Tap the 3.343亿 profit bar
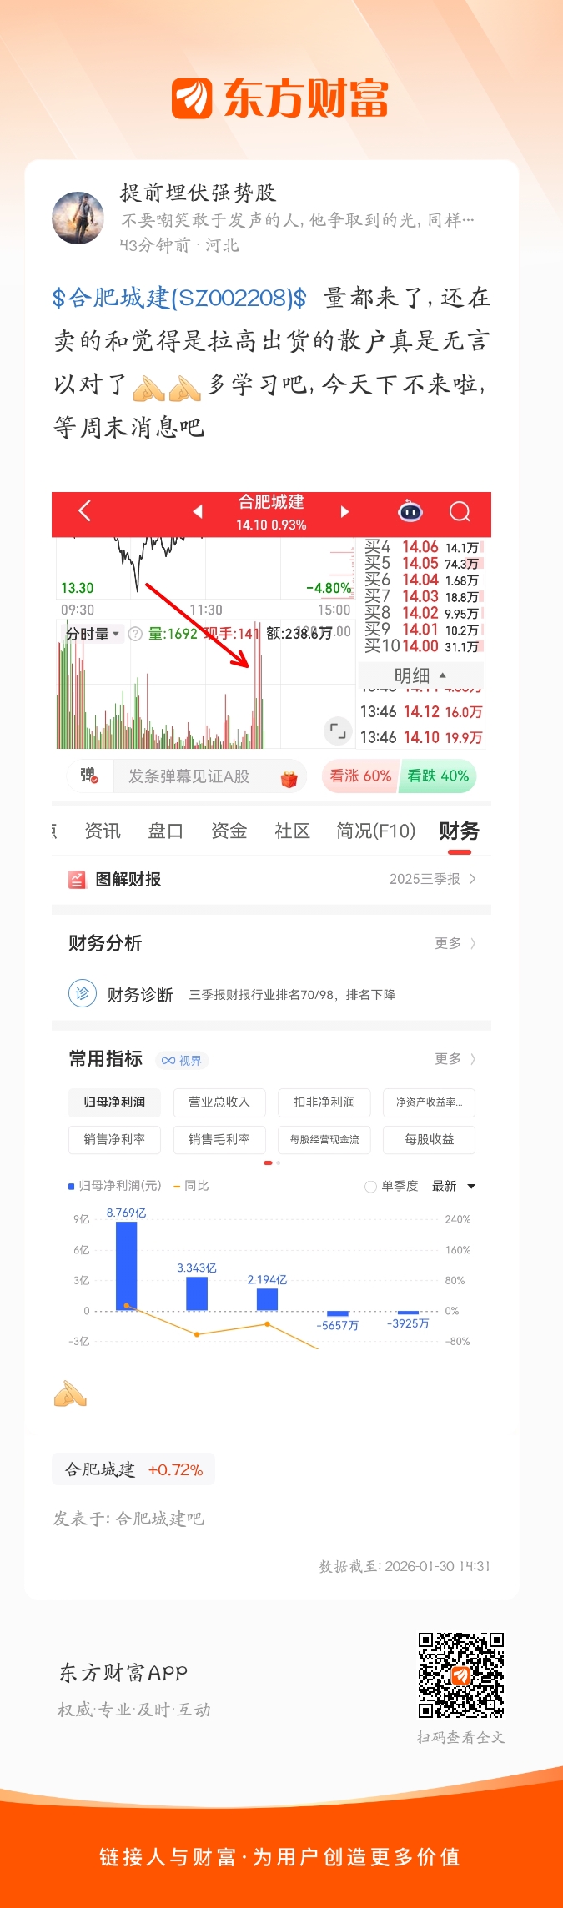Image resolution: width=563 pixels, height=1908 pixels. (197, 1293)
